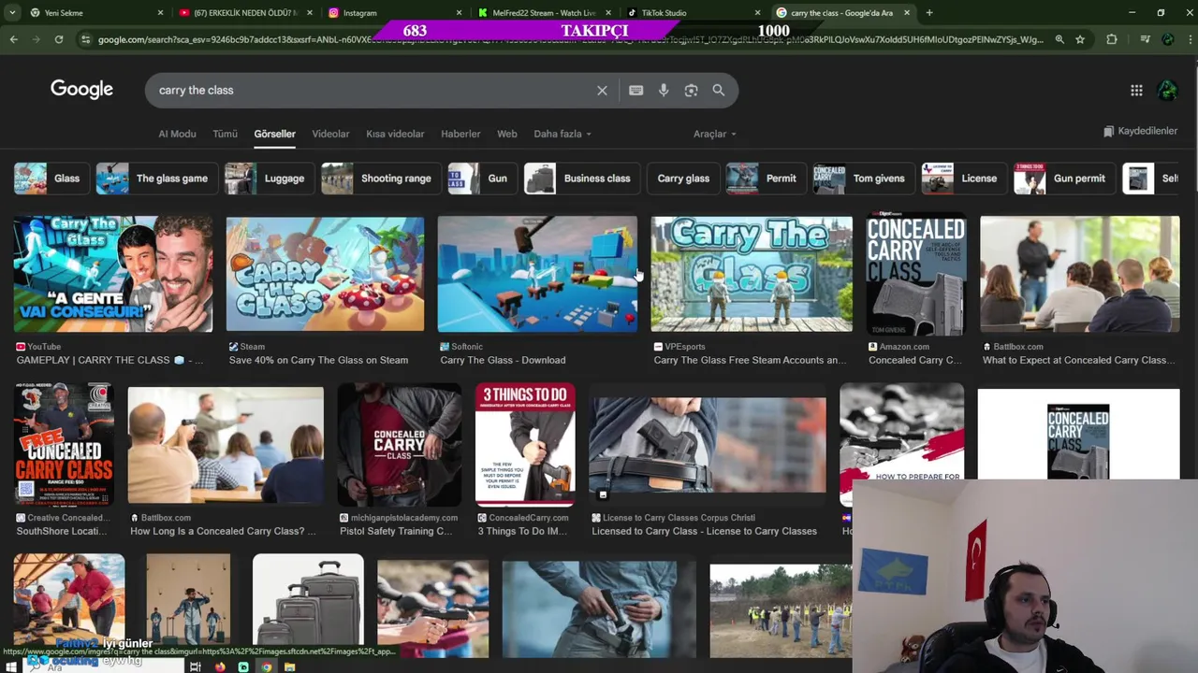Go back using the browser back arrow
1198x673 pixels.
(13, 39)
